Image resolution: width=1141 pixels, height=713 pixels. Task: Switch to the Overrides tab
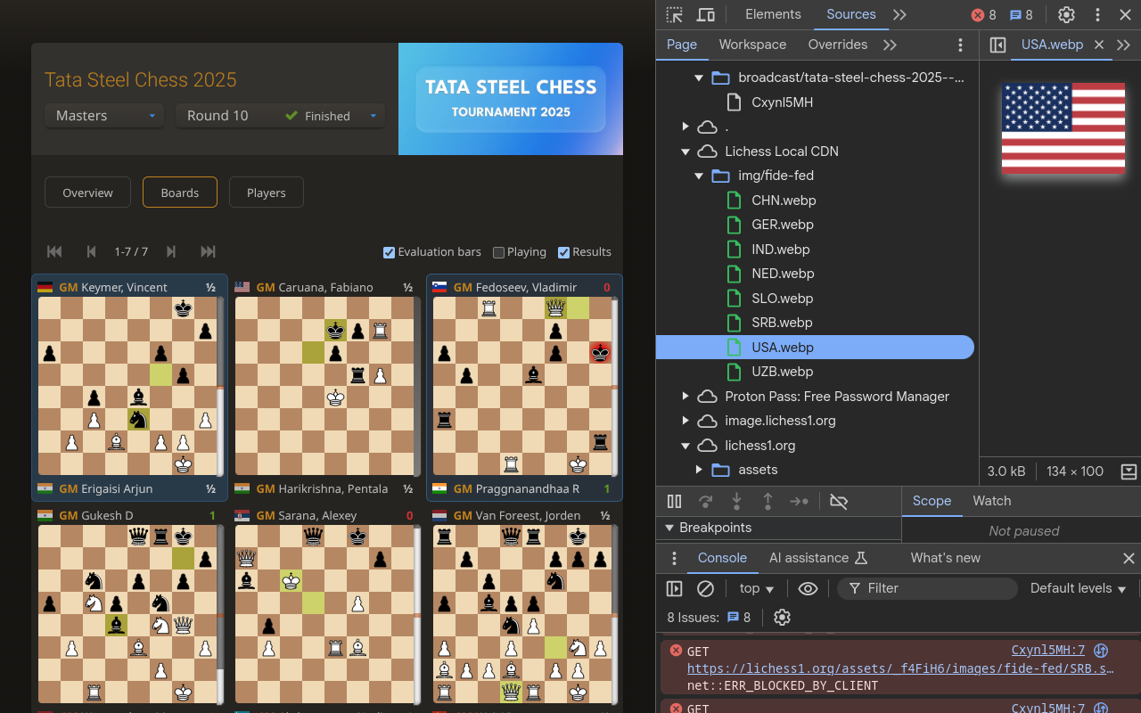pyautogui.click(x=838, y=45)
